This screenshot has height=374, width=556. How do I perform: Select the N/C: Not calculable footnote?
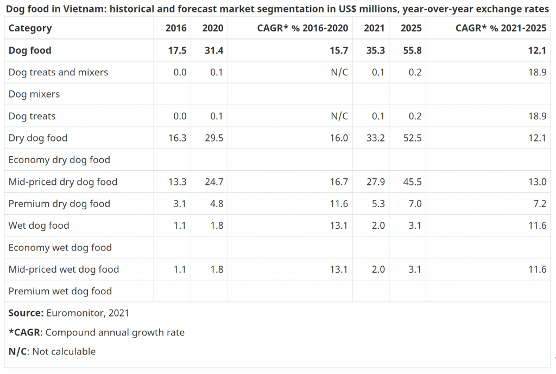click(52, 351)
